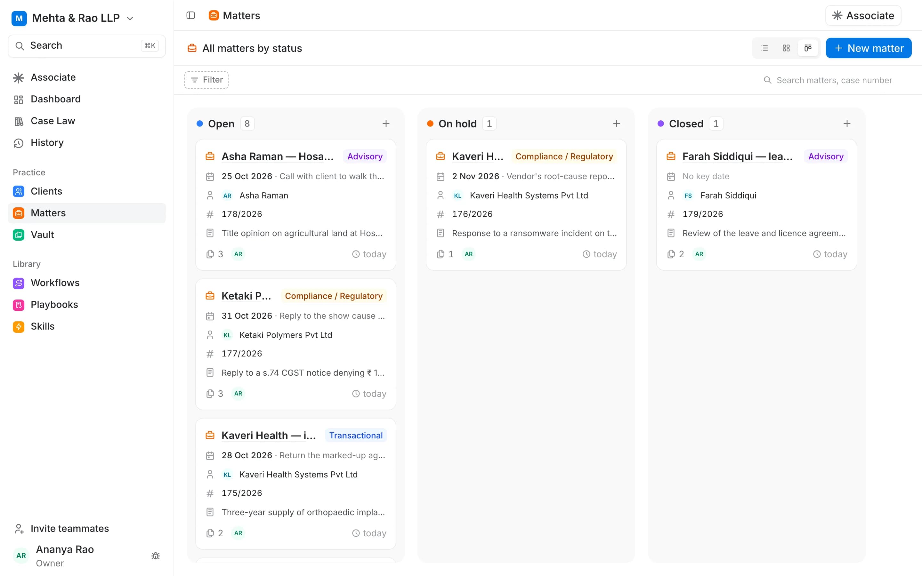
Task: Add a matter to the Open column
Action: (386, 124)
